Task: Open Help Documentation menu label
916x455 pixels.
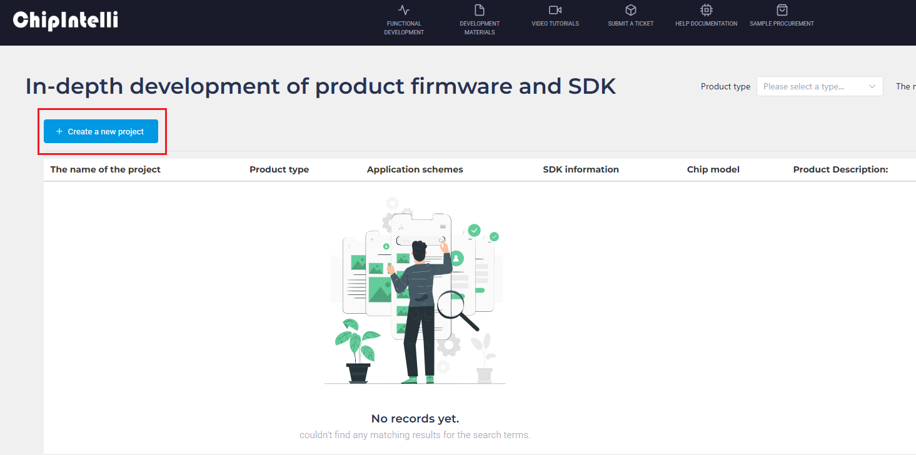Action: 707,24
